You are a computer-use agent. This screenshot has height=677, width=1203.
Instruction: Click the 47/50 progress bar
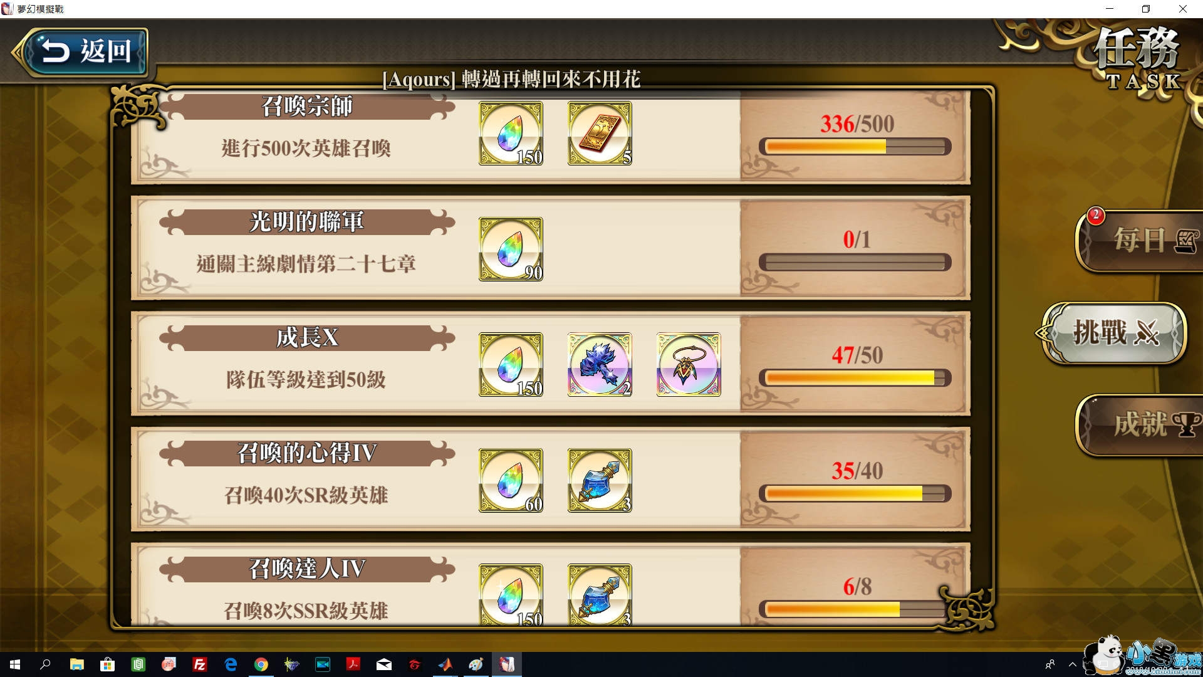tap(855, 378)
